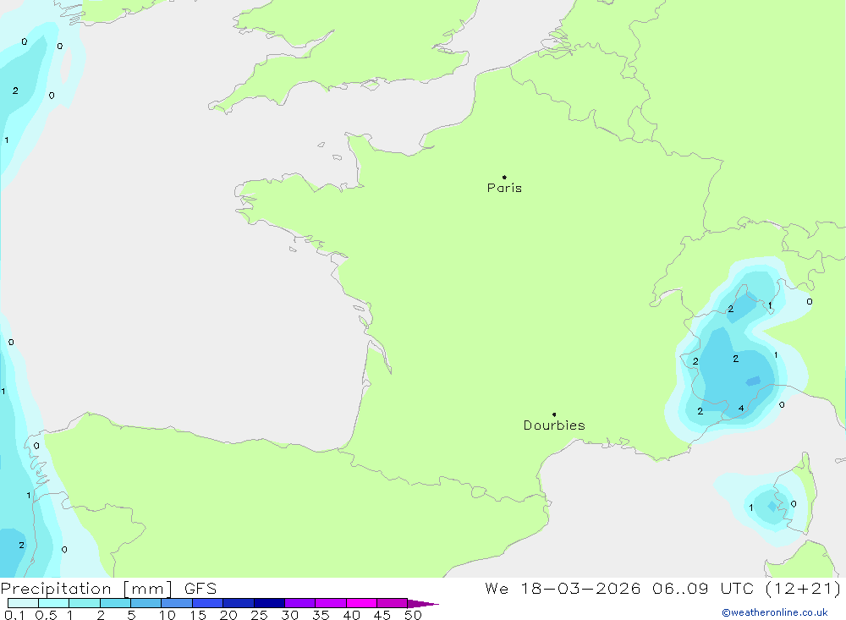Pick the 0.5–1 mm legend swatch
This screenshot has height=620, width=846.
54,603
